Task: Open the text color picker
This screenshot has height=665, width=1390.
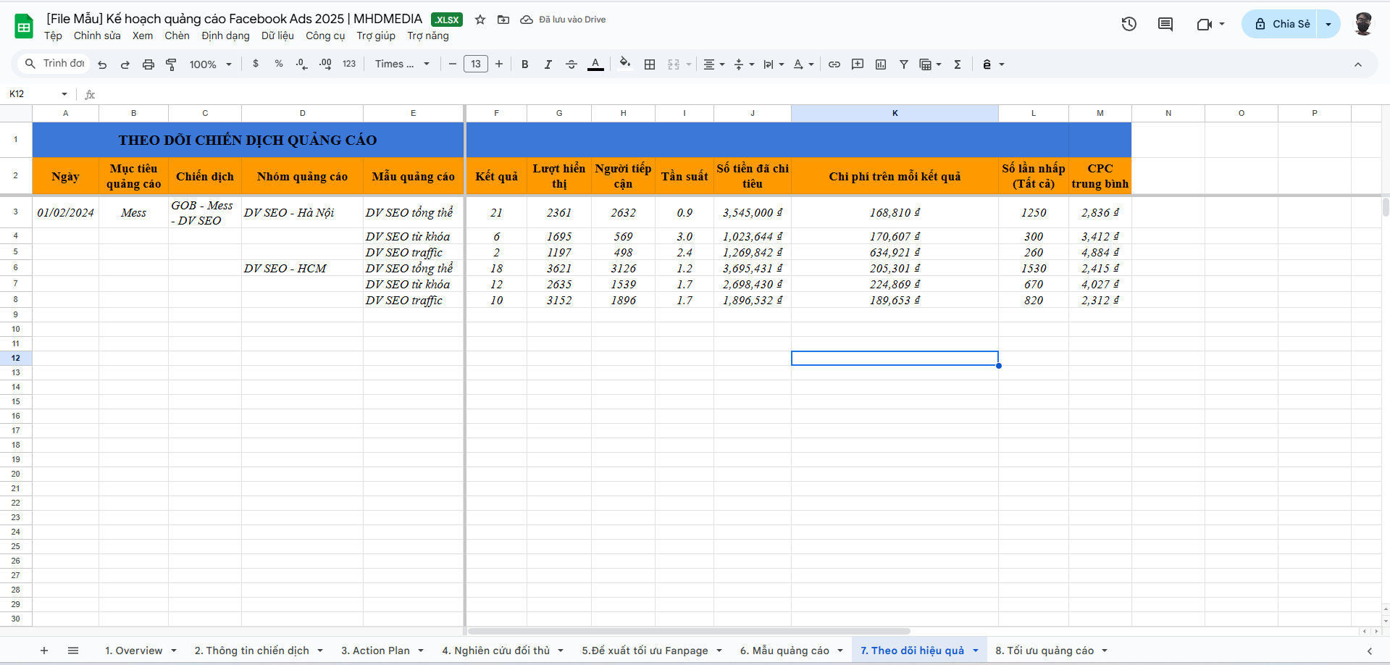Action: point(595,64)
